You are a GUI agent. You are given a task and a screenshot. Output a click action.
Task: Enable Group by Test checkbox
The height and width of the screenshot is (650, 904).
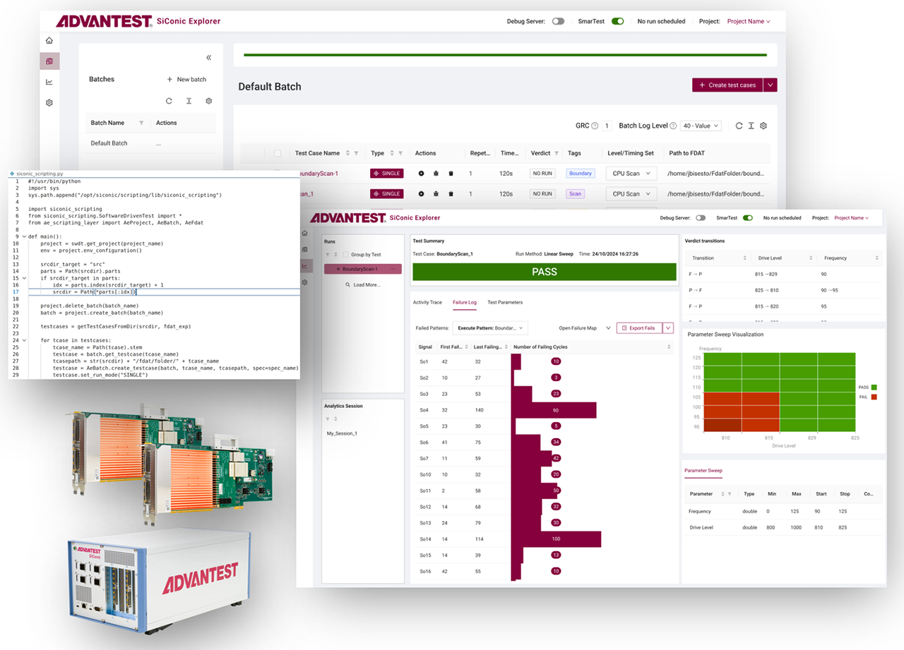click(345, 254)
